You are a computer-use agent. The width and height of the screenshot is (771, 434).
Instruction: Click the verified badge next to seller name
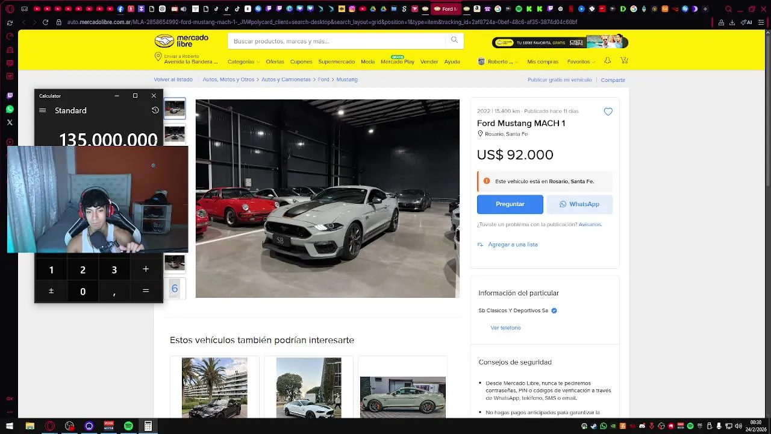click(554, 311)
